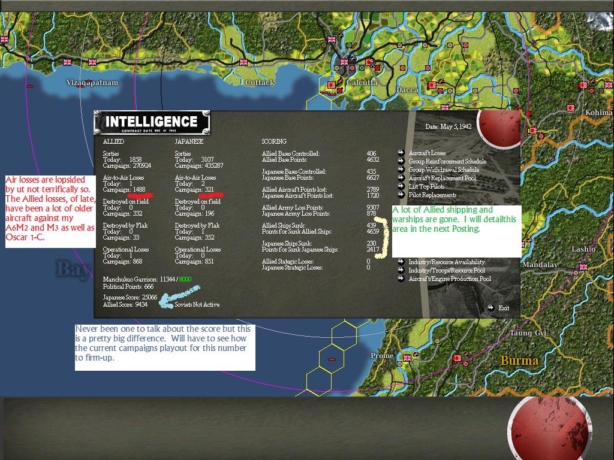The width and height of the screenshot is (614, 460).
Task: Open Aircraft/Engine Production Pool
Action: 450,279
